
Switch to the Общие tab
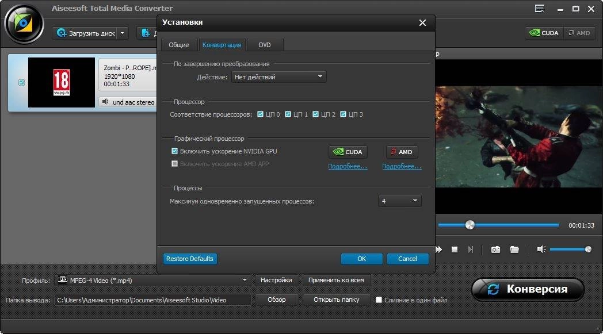179,45
